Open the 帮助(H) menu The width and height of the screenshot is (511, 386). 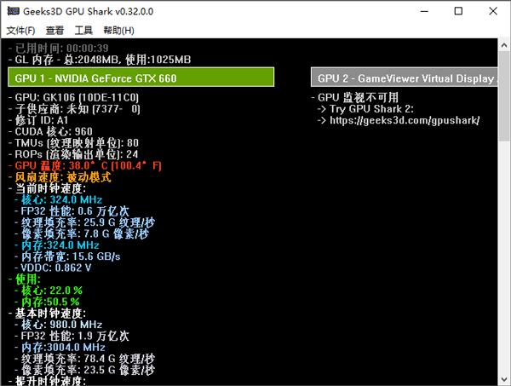coord(118,31)
